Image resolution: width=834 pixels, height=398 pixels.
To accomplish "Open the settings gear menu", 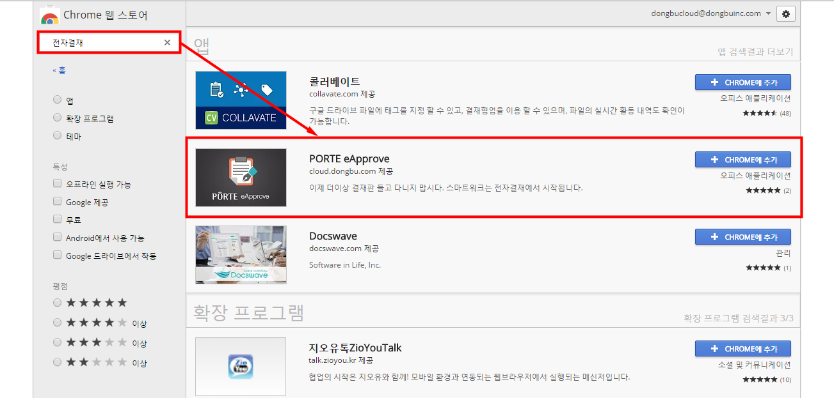I will pyautogui.click(x=785, y=13).
